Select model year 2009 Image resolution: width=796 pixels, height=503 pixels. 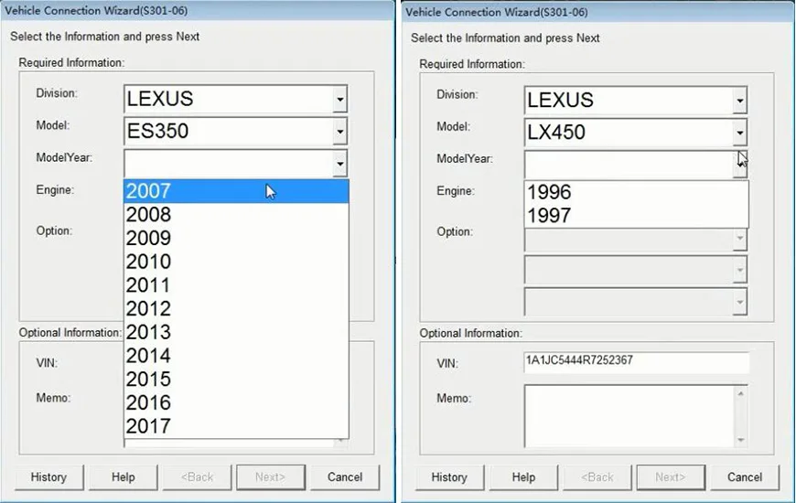tap(236, 238)
